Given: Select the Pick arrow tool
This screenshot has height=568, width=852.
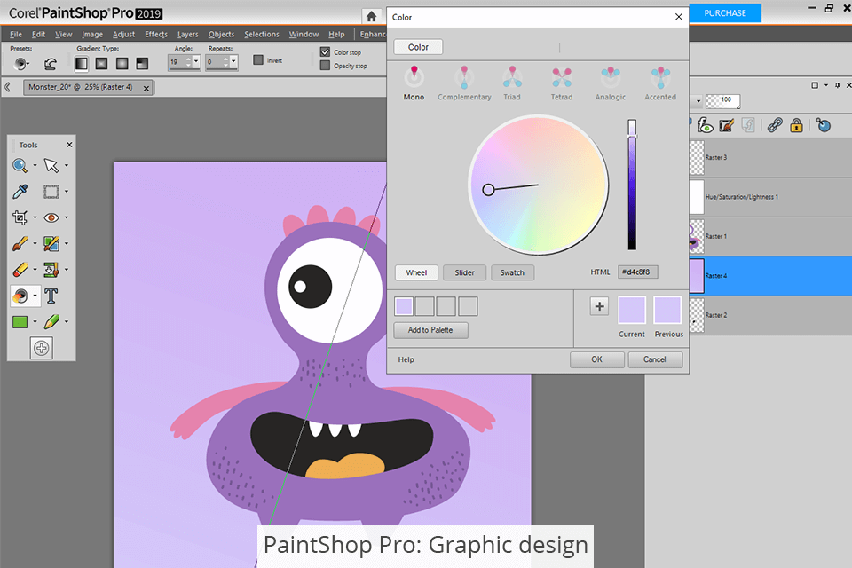Looking at the screenshot, I should click(x=51, y=165).
